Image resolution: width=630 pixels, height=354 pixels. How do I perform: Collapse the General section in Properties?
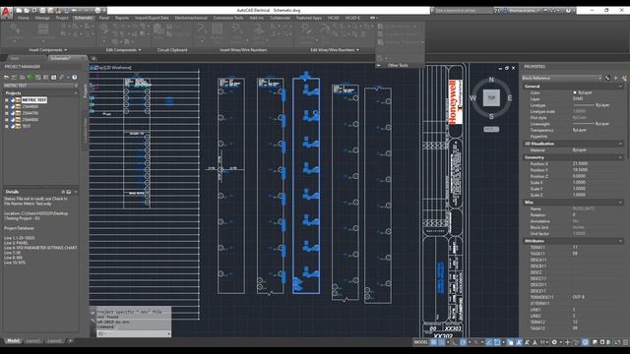coord(620,87)
